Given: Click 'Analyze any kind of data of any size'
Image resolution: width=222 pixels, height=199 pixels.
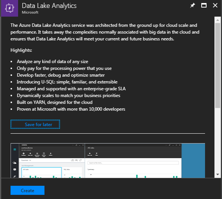Looking at the screenshot, I should tap(52, 62).
